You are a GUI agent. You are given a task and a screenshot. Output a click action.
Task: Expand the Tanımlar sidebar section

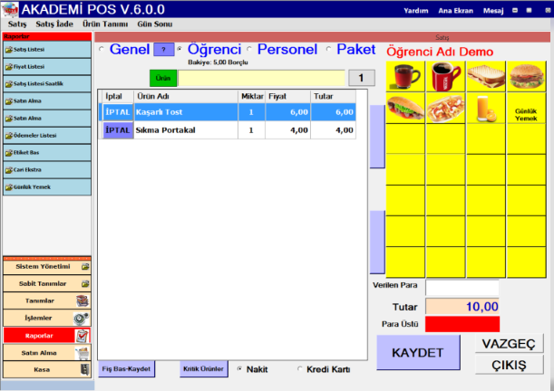(46, 300)
